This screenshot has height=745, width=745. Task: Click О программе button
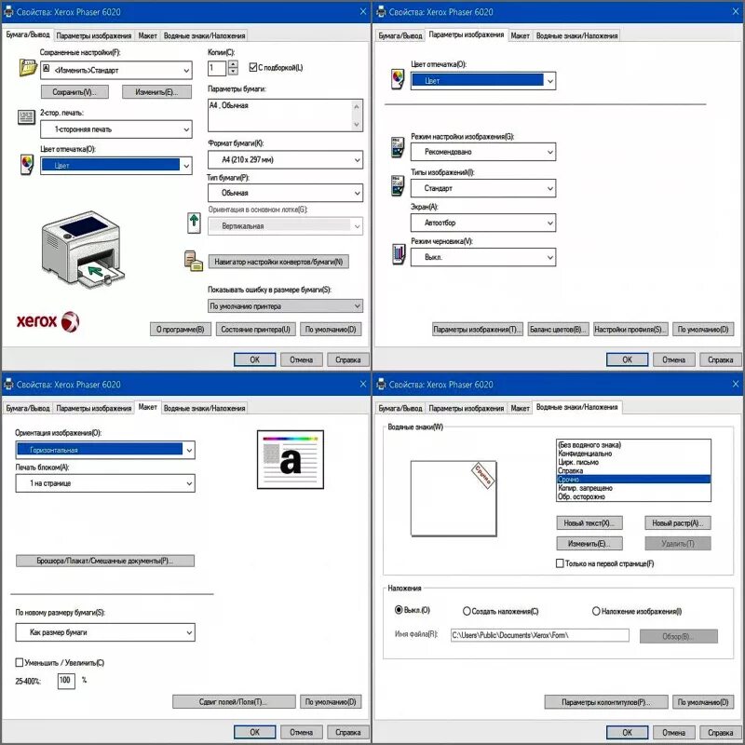coord(181,330)
